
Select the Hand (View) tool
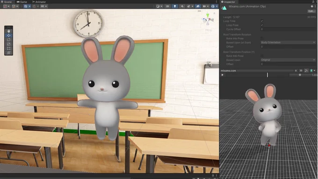8,31
